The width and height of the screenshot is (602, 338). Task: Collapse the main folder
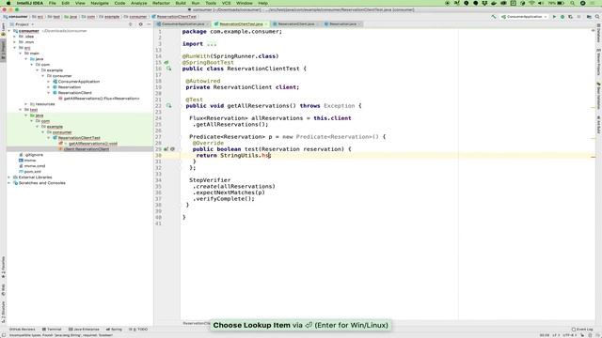click(21, 54)
